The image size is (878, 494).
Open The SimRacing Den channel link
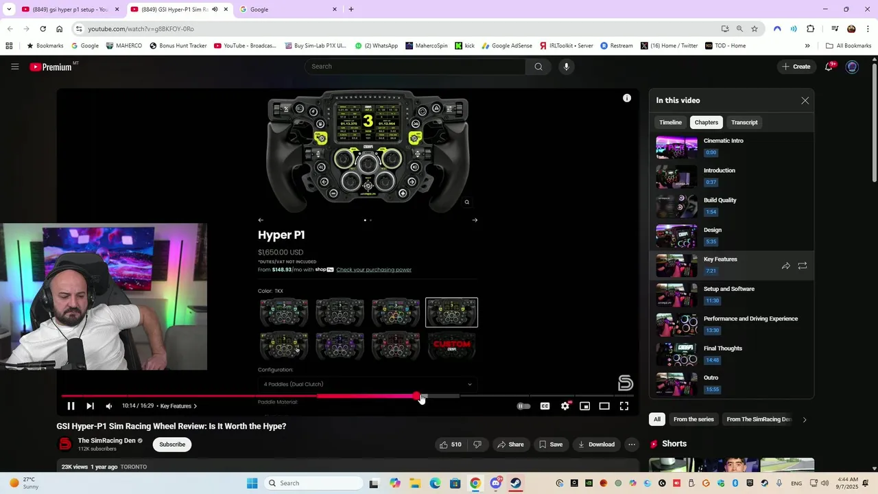(x=106, y=440)
